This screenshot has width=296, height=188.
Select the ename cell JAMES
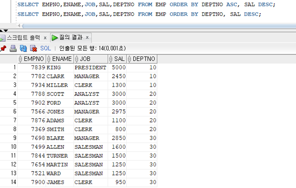(60, 182)
